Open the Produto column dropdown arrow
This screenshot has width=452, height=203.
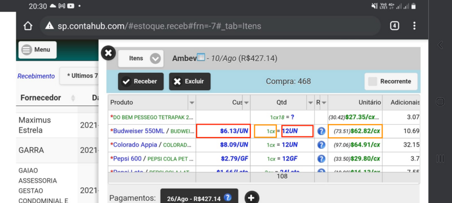click(192, 103)
